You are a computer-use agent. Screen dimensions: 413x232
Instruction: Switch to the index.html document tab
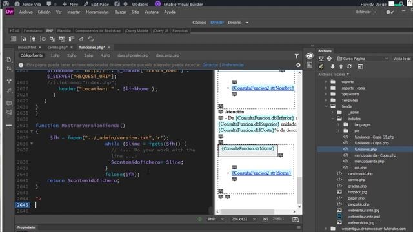[27, 48]
